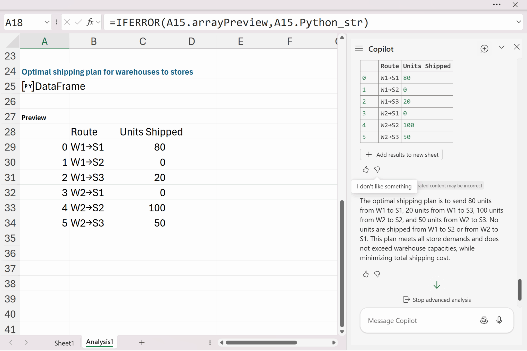Click Add results to new sheet
527x351 pixels.
pyautogui.click(x=401, y=155)
